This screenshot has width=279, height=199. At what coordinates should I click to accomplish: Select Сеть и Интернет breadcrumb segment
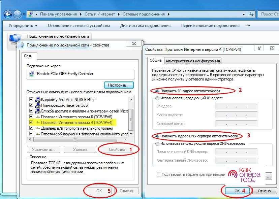tap(100, 14)
